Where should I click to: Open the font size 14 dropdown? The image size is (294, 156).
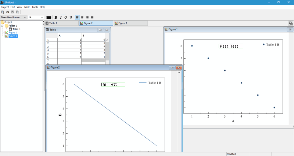41,17
